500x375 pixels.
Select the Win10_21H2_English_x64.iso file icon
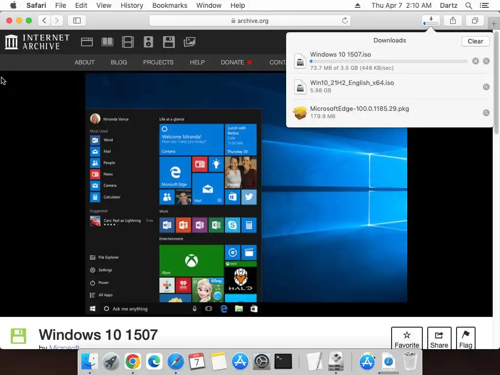[x=300, y=87]
